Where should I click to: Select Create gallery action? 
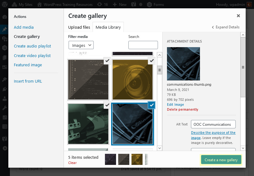[x=27, y=37]
